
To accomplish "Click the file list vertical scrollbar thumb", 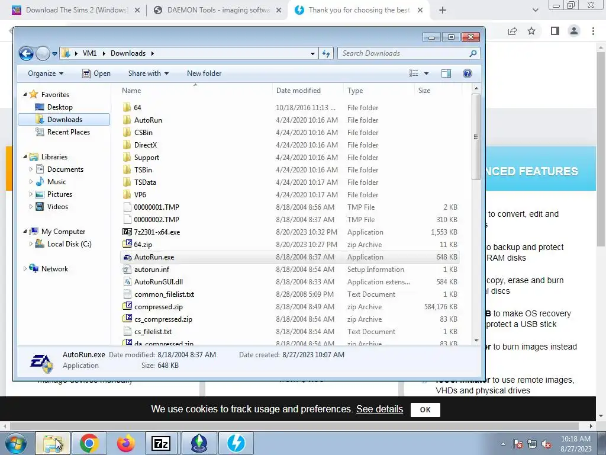I will click(476, 137).
